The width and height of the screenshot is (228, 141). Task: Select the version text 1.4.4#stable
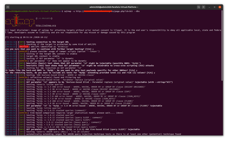tap(44, 18)
